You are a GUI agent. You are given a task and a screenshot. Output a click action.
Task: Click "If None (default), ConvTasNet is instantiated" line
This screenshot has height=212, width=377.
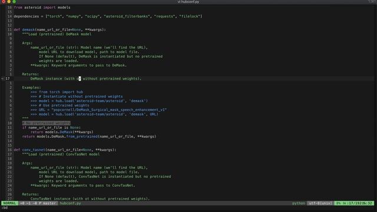[105, 177]
